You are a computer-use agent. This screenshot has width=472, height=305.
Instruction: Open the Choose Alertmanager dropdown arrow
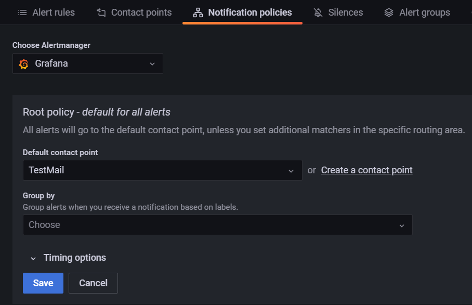coord(152,64)
